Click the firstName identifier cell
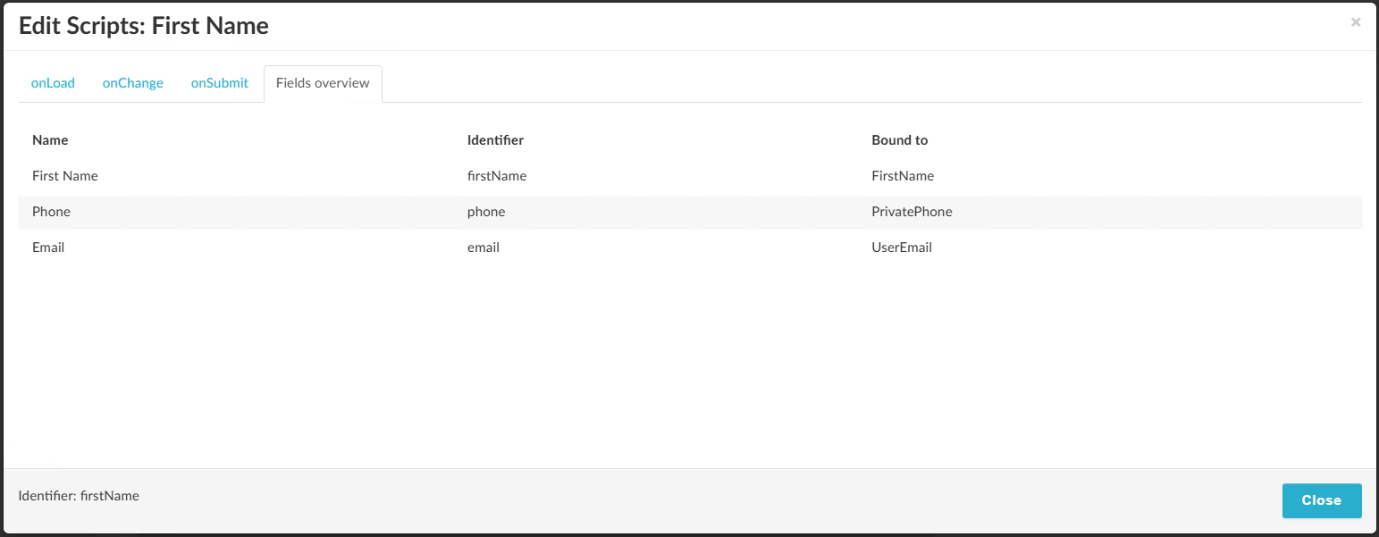 point(497,176)
